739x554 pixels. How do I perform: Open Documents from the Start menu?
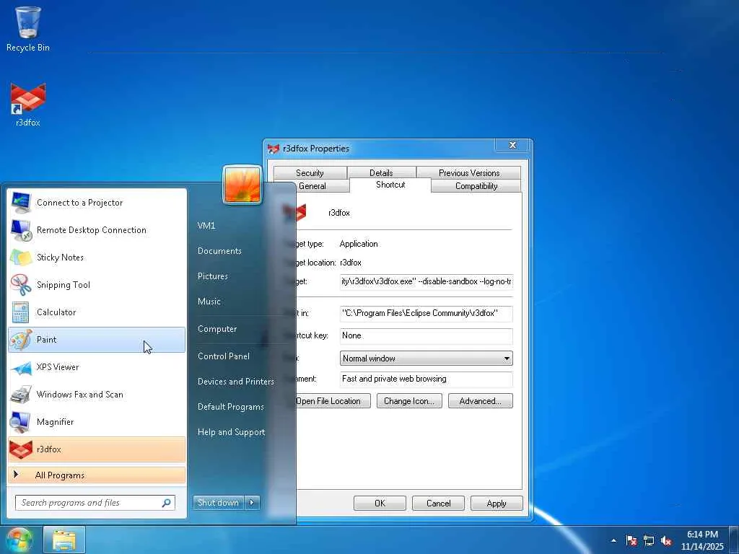click(x=219, y=251)
